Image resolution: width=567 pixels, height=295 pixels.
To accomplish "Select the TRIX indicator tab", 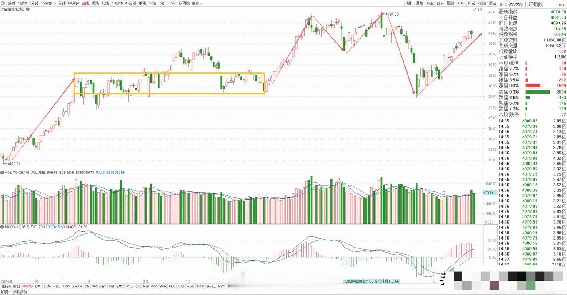I will [x=66, y=287].
